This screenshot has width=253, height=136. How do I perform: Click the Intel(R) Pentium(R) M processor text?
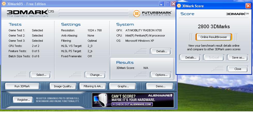click(145, 35)
